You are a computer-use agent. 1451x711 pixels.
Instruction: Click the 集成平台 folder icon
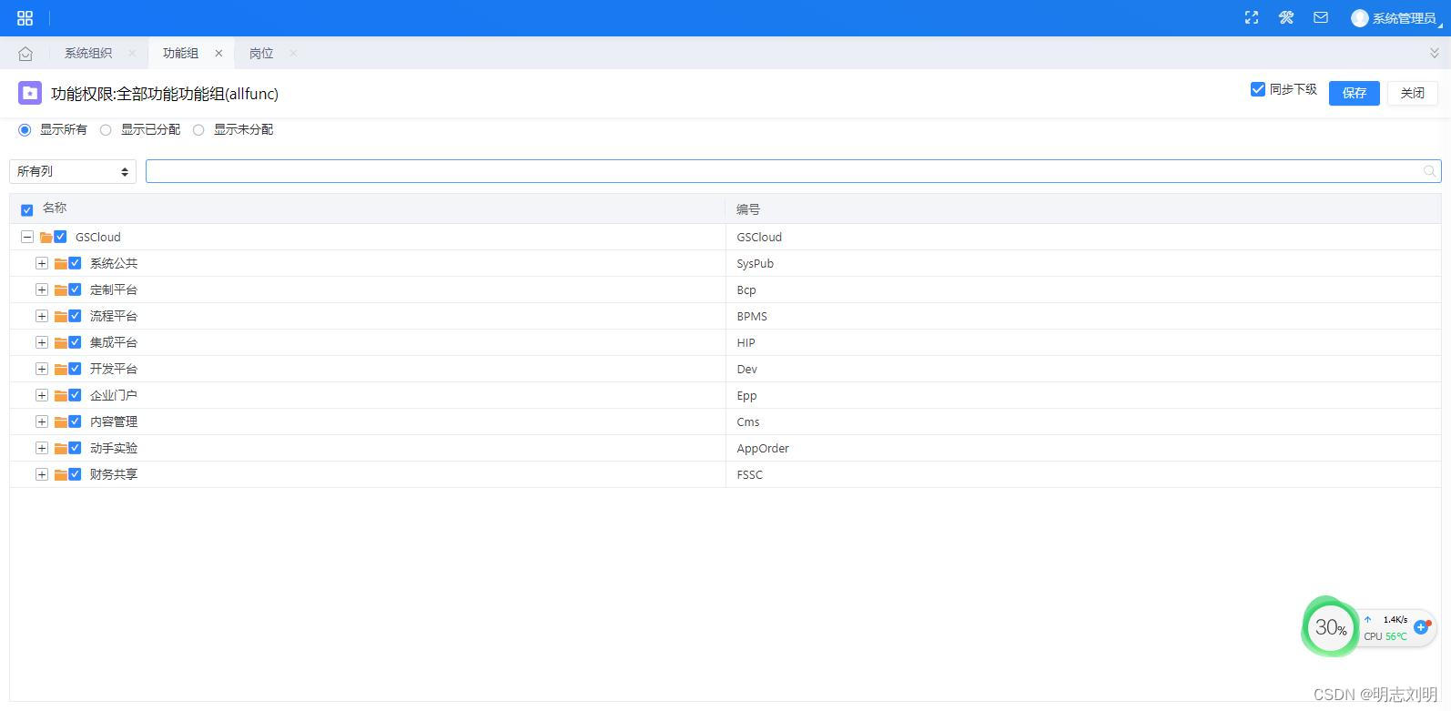[x=60, y=343]
